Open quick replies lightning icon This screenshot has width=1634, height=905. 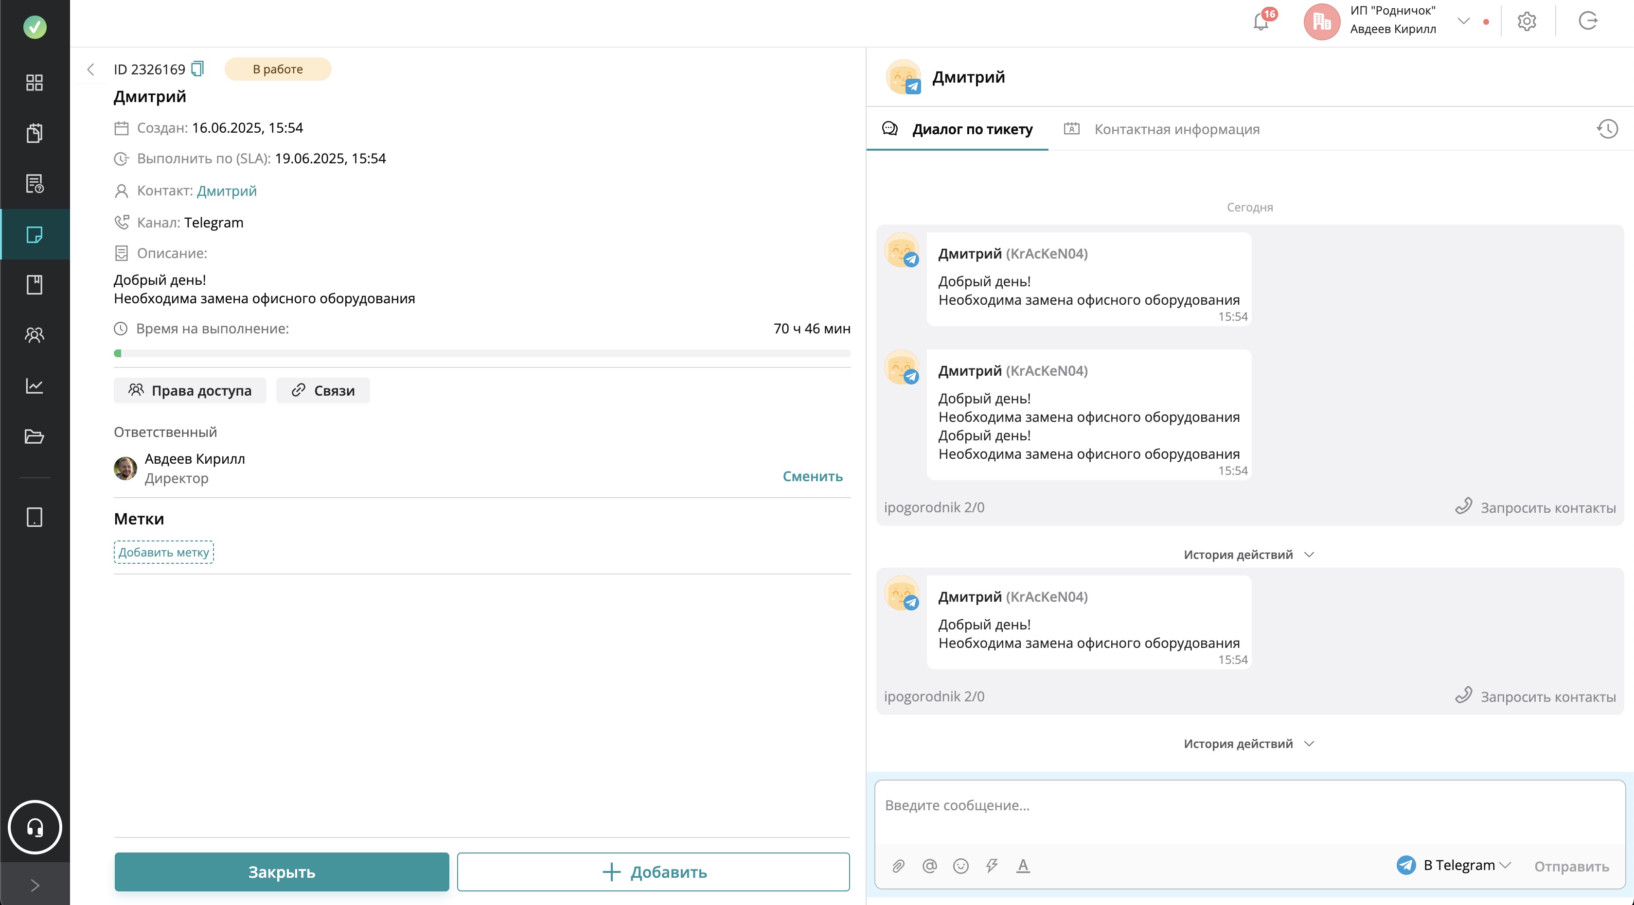(x=992, y=866)
